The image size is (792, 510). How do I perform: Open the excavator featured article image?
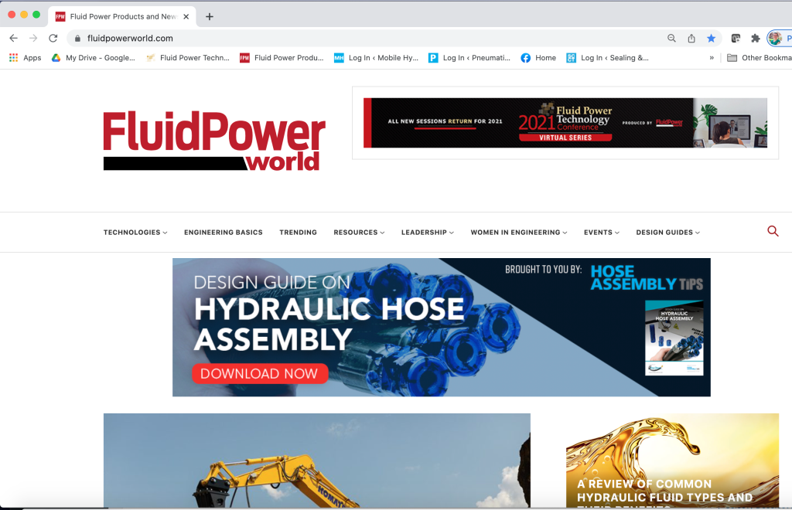point(316,461)
